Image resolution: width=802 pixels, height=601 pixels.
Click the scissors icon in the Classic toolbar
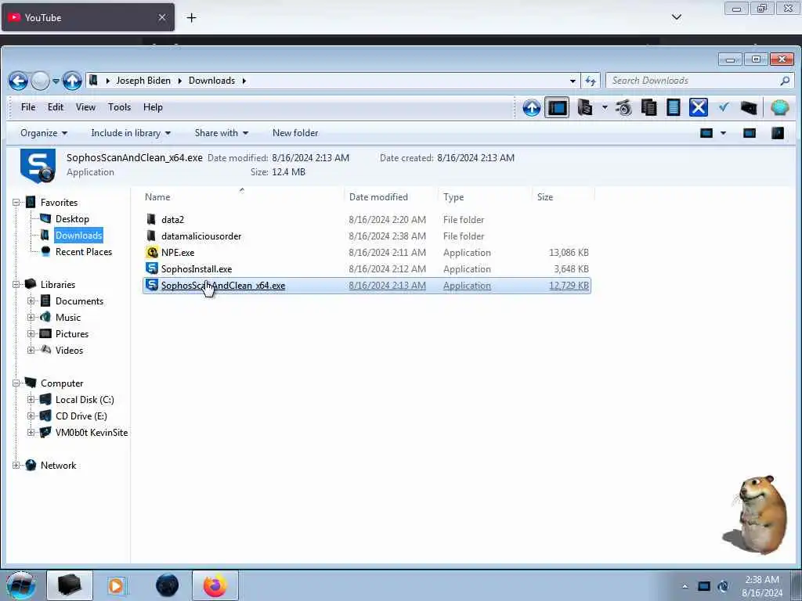point(624,108)
